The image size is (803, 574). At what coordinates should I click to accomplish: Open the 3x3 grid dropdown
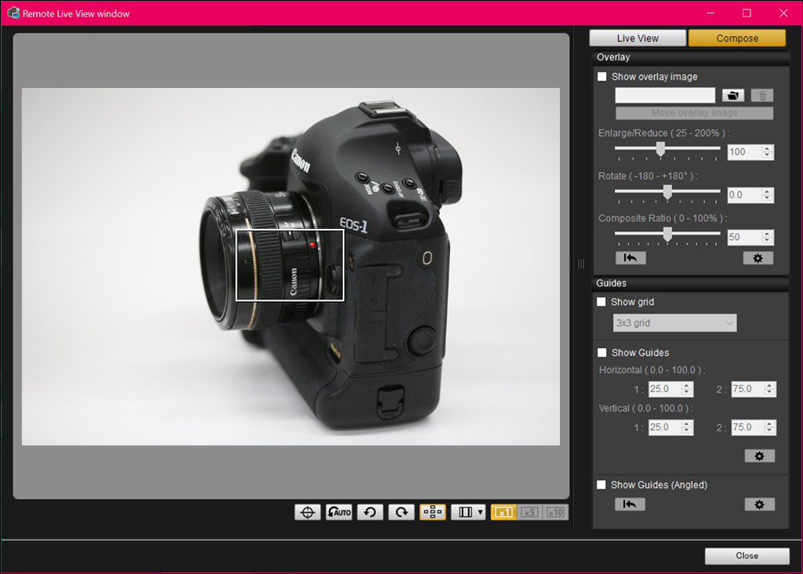coord(674,323)
